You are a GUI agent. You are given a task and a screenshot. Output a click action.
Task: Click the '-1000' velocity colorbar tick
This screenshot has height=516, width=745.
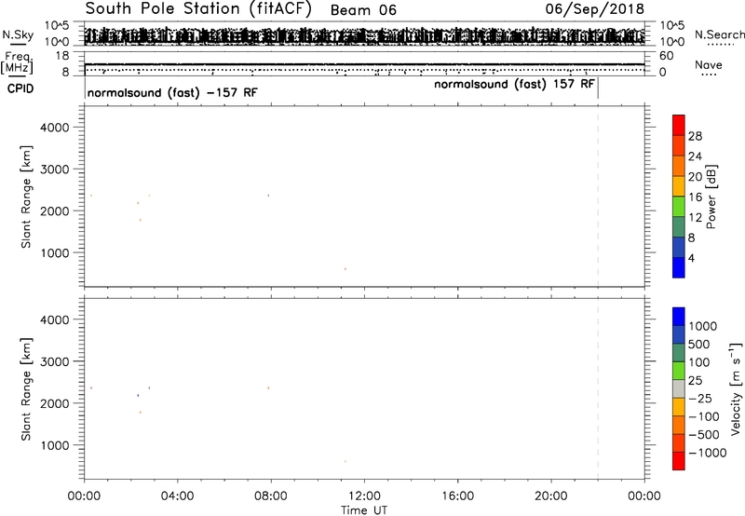[x=708, y=453]
